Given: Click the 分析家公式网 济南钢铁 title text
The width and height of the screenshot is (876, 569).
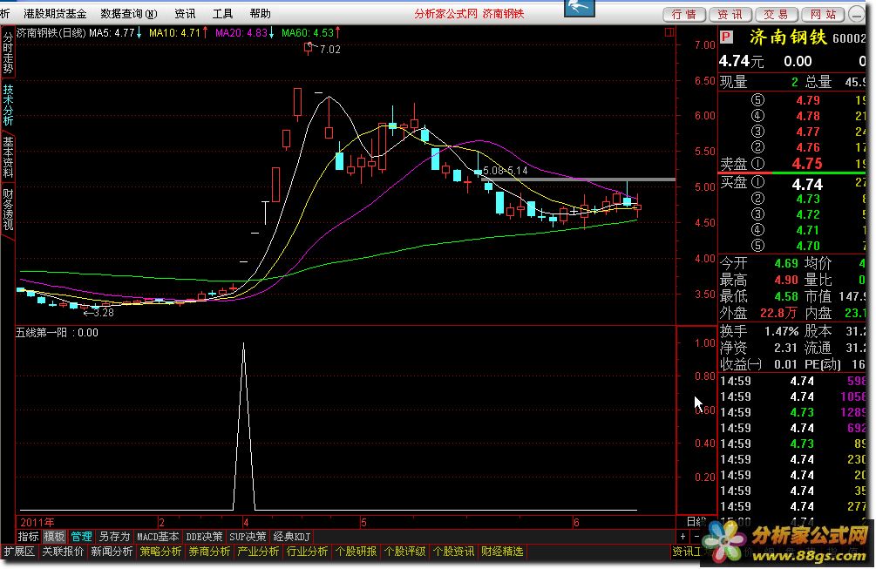Looking at the screenshot, I should 469,13.
